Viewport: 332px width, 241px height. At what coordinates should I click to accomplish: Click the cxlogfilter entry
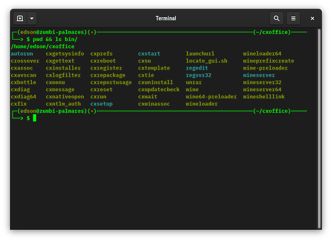point(63,75)
